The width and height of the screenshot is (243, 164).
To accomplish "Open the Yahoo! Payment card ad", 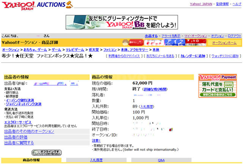I will click(x=218, y=86).
